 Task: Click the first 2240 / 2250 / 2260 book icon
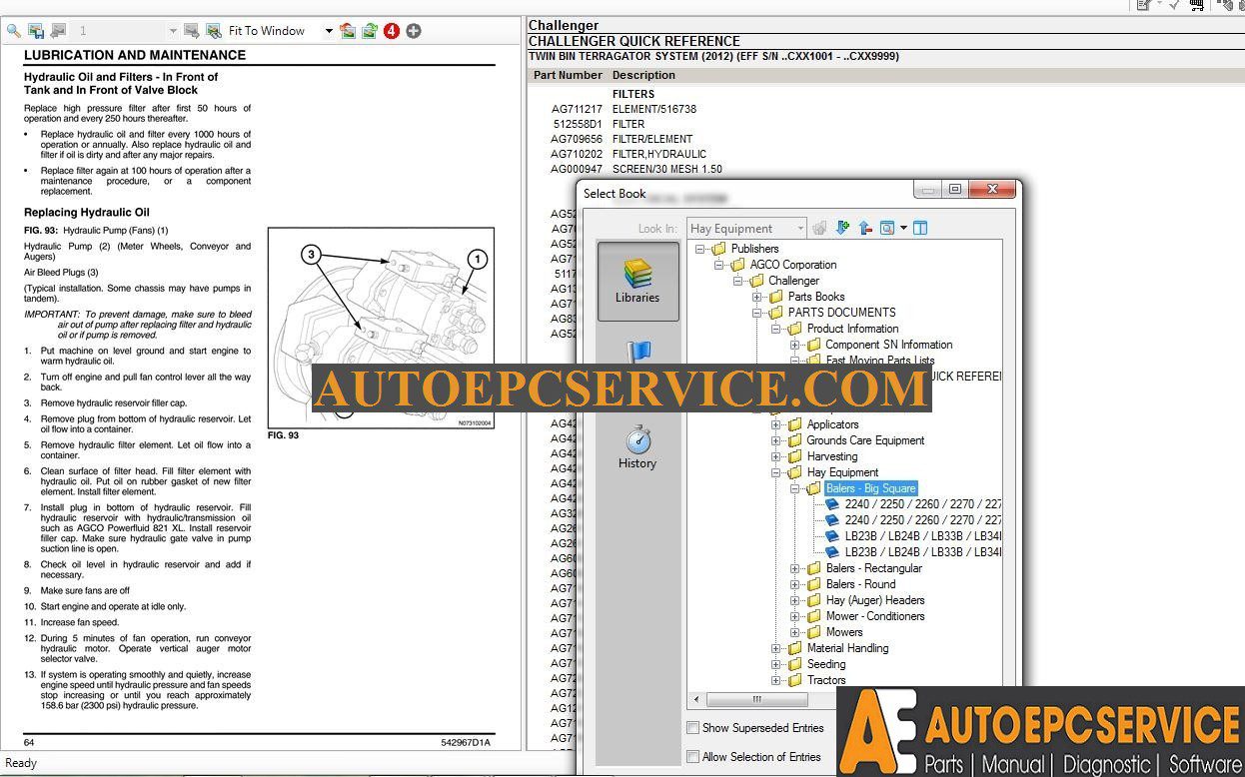click(x=832, y=504)
